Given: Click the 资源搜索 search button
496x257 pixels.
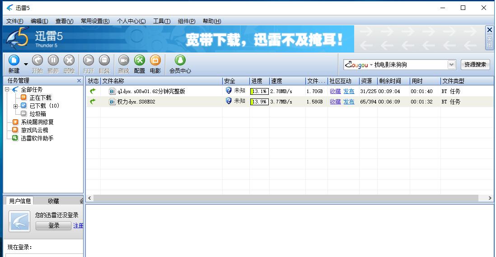Looking at the screenshot, I should click(475, 65).
